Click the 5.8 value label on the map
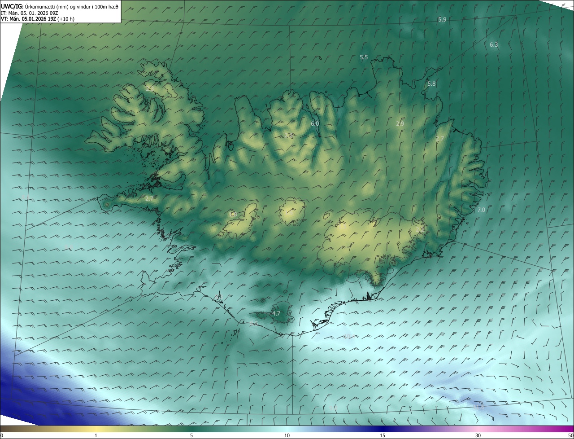The image size is (574, 439). coord(431,84)
